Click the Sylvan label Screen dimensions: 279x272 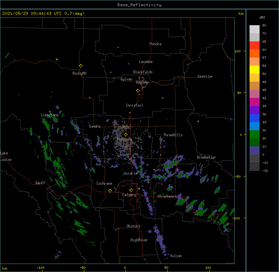coord(126,79)
